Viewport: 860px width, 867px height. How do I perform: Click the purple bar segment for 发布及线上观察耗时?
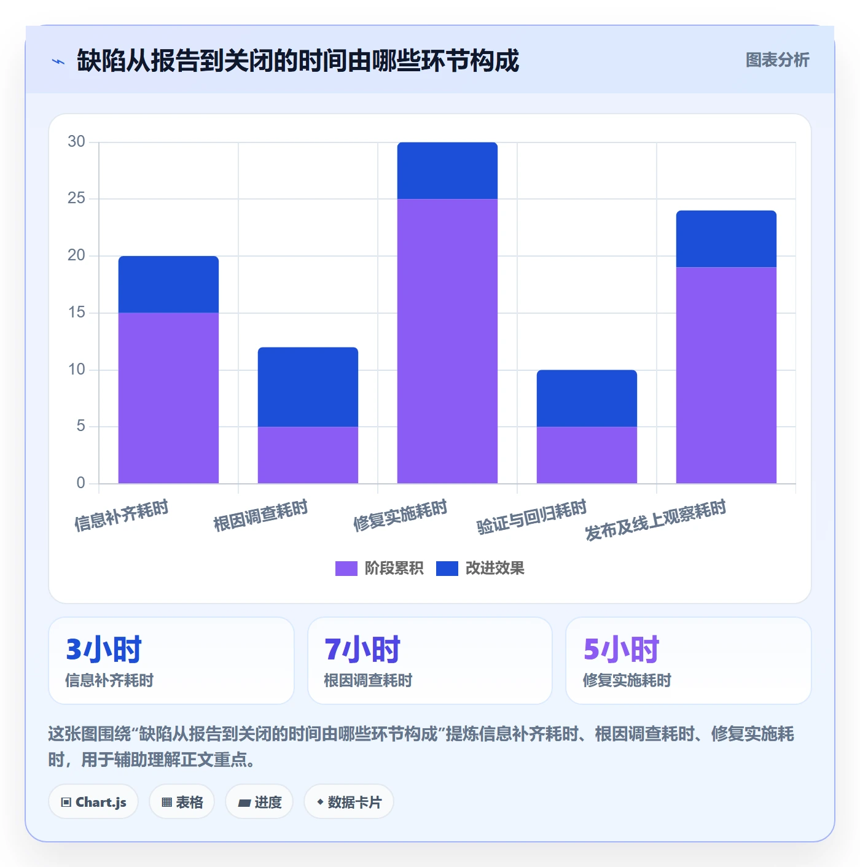[726, 375]
